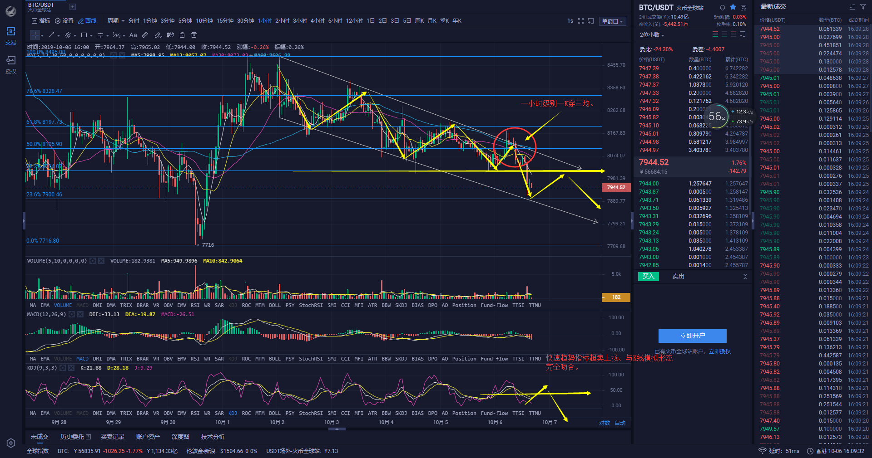Expand the parallel channel tool options arrow
The height and width of the screenshot is (458, 872).
(x=75, y=35)
